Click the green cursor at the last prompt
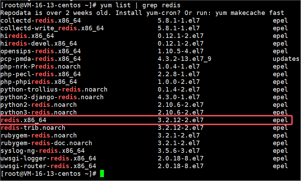This screenshot has height=181, width=301. (102, 174)
